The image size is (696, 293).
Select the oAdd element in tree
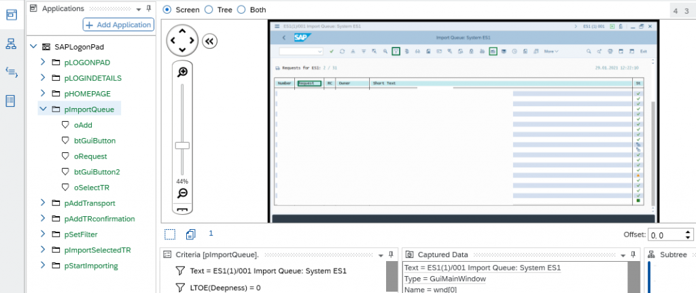83,125
